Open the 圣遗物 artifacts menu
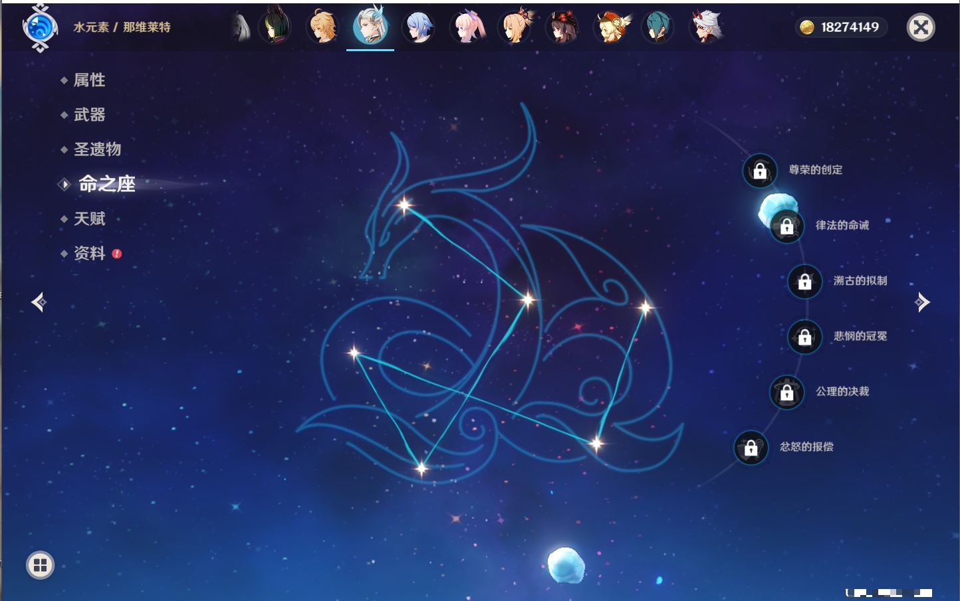This screenshot has width=960, height=601. [97, 149]
